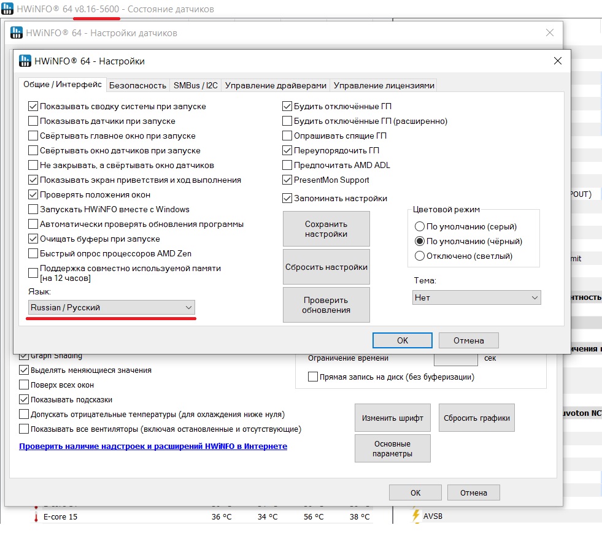Select По умолчанию (чёрный) color mode

coord(419,241)
